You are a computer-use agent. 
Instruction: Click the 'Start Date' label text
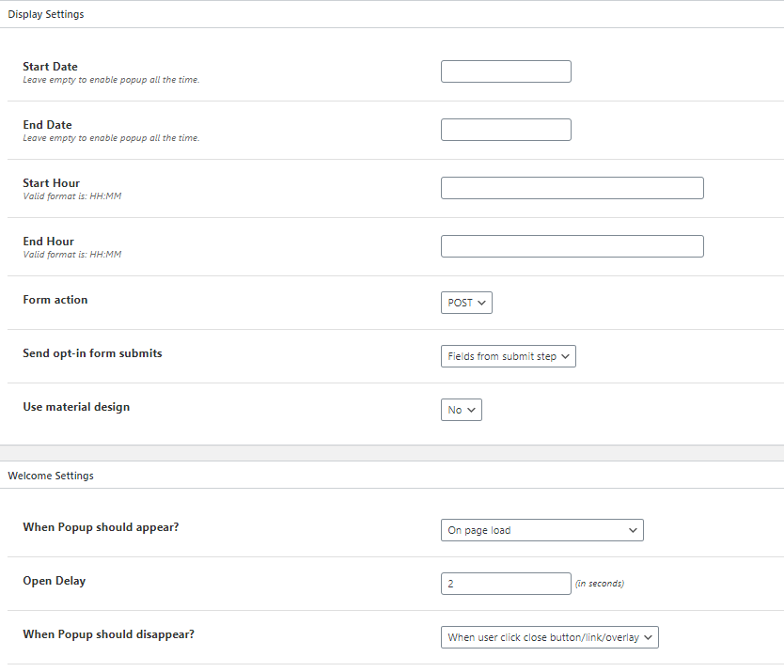point(51,67)
